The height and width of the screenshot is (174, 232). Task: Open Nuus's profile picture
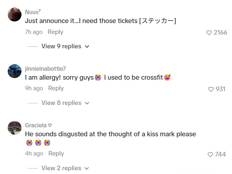14,14
